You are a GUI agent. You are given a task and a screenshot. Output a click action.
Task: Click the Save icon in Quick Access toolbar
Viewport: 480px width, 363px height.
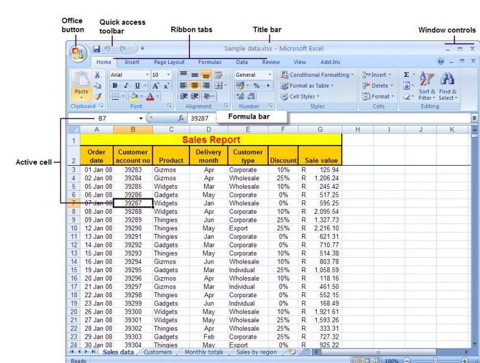(96, 49)
